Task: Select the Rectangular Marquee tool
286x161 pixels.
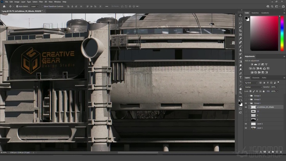Action: tap(240, 19)
